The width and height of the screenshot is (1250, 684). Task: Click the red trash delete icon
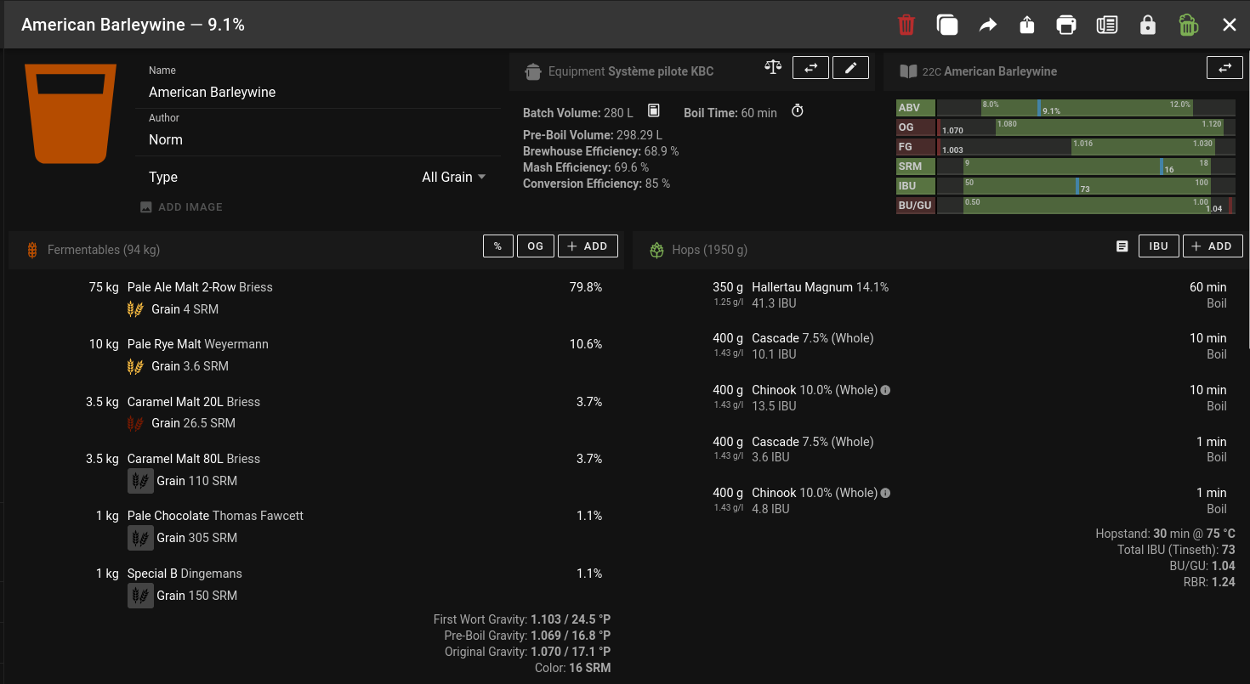pyautogui.click(x=906, y=25)
